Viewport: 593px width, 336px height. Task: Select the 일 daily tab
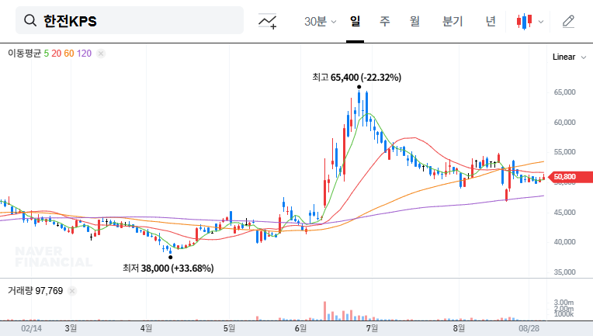[x=355, y=21]
